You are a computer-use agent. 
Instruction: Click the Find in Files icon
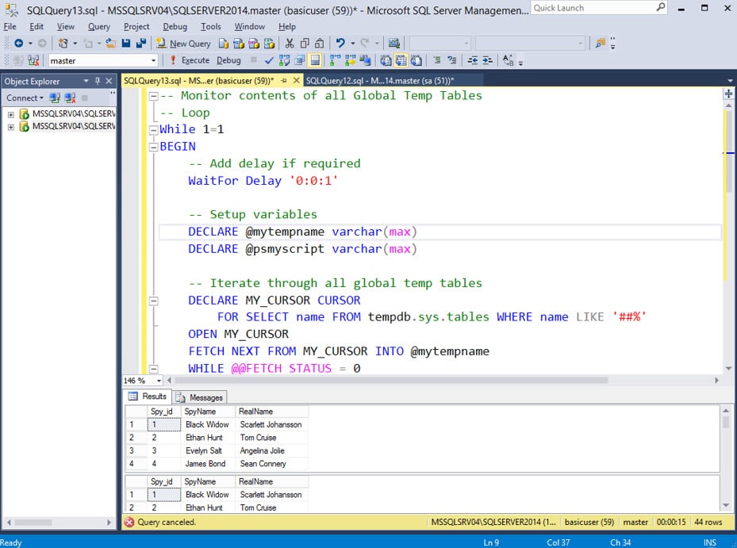pos(601,44)
